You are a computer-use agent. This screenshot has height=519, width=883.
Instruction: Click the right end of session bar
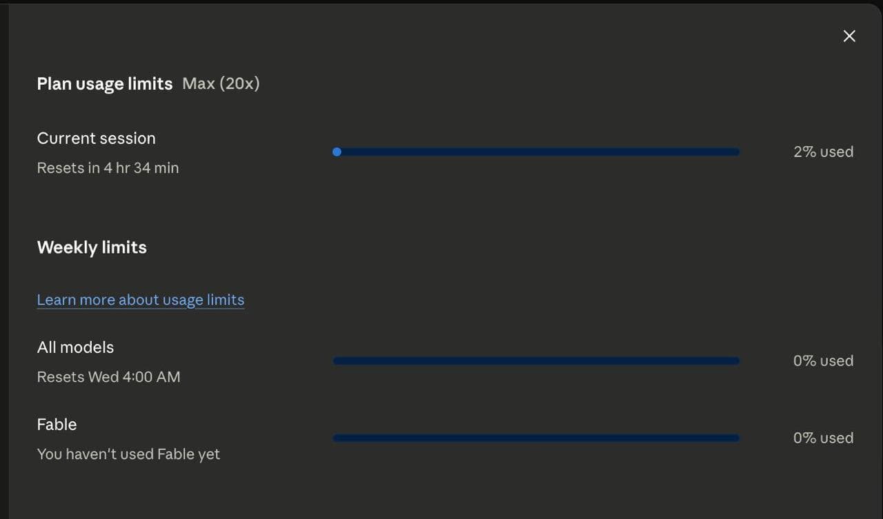point(735,152)
